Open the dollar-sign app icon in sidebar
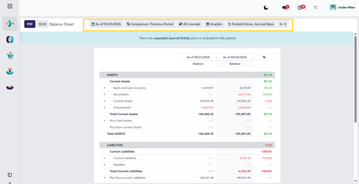 point(10,40)
